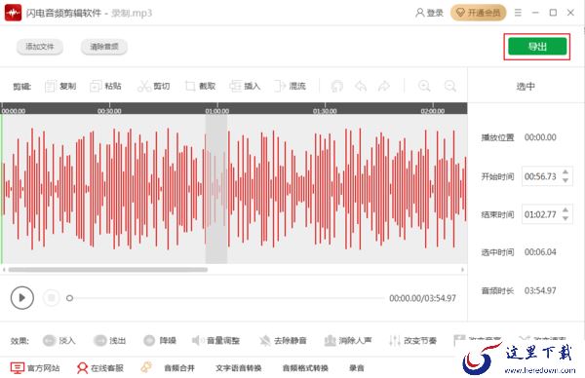Open the 音频合并 audio merge link
This screenshot has height=378, width=585.
pos(179,368)
